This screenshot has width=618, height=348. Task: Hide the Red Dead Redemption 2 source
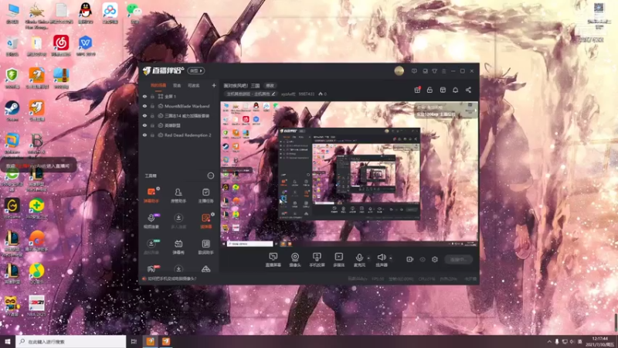(144, 135)
